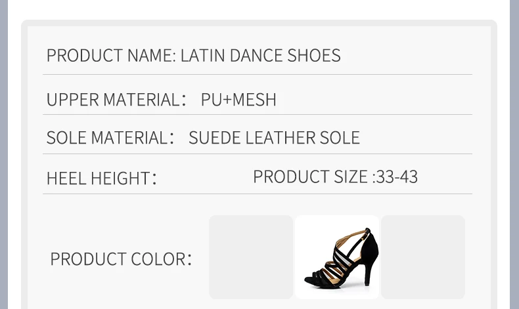The image size is (519, 309).
Task: Click the UPPER MATERIAL label
Action: tap(116, 100)
